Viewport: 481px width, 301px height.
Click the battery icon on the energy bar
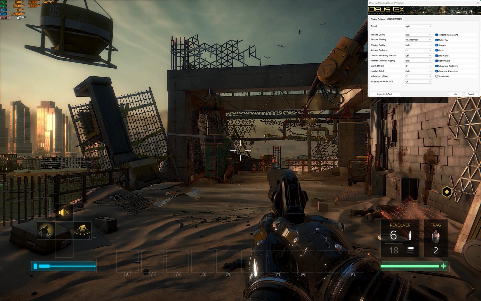click(35, 266)
